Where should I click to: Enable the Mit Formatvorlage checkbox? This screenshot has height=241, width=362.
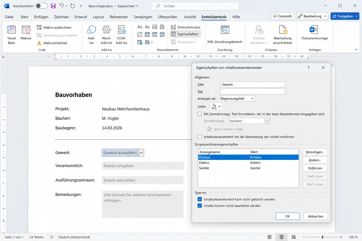200,114
